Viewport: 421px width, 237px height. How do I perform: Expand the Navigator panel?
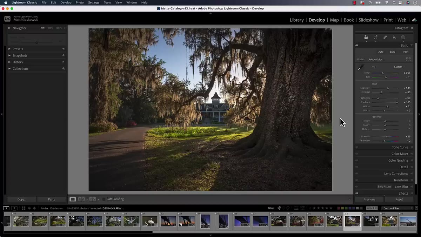point(9,28)
